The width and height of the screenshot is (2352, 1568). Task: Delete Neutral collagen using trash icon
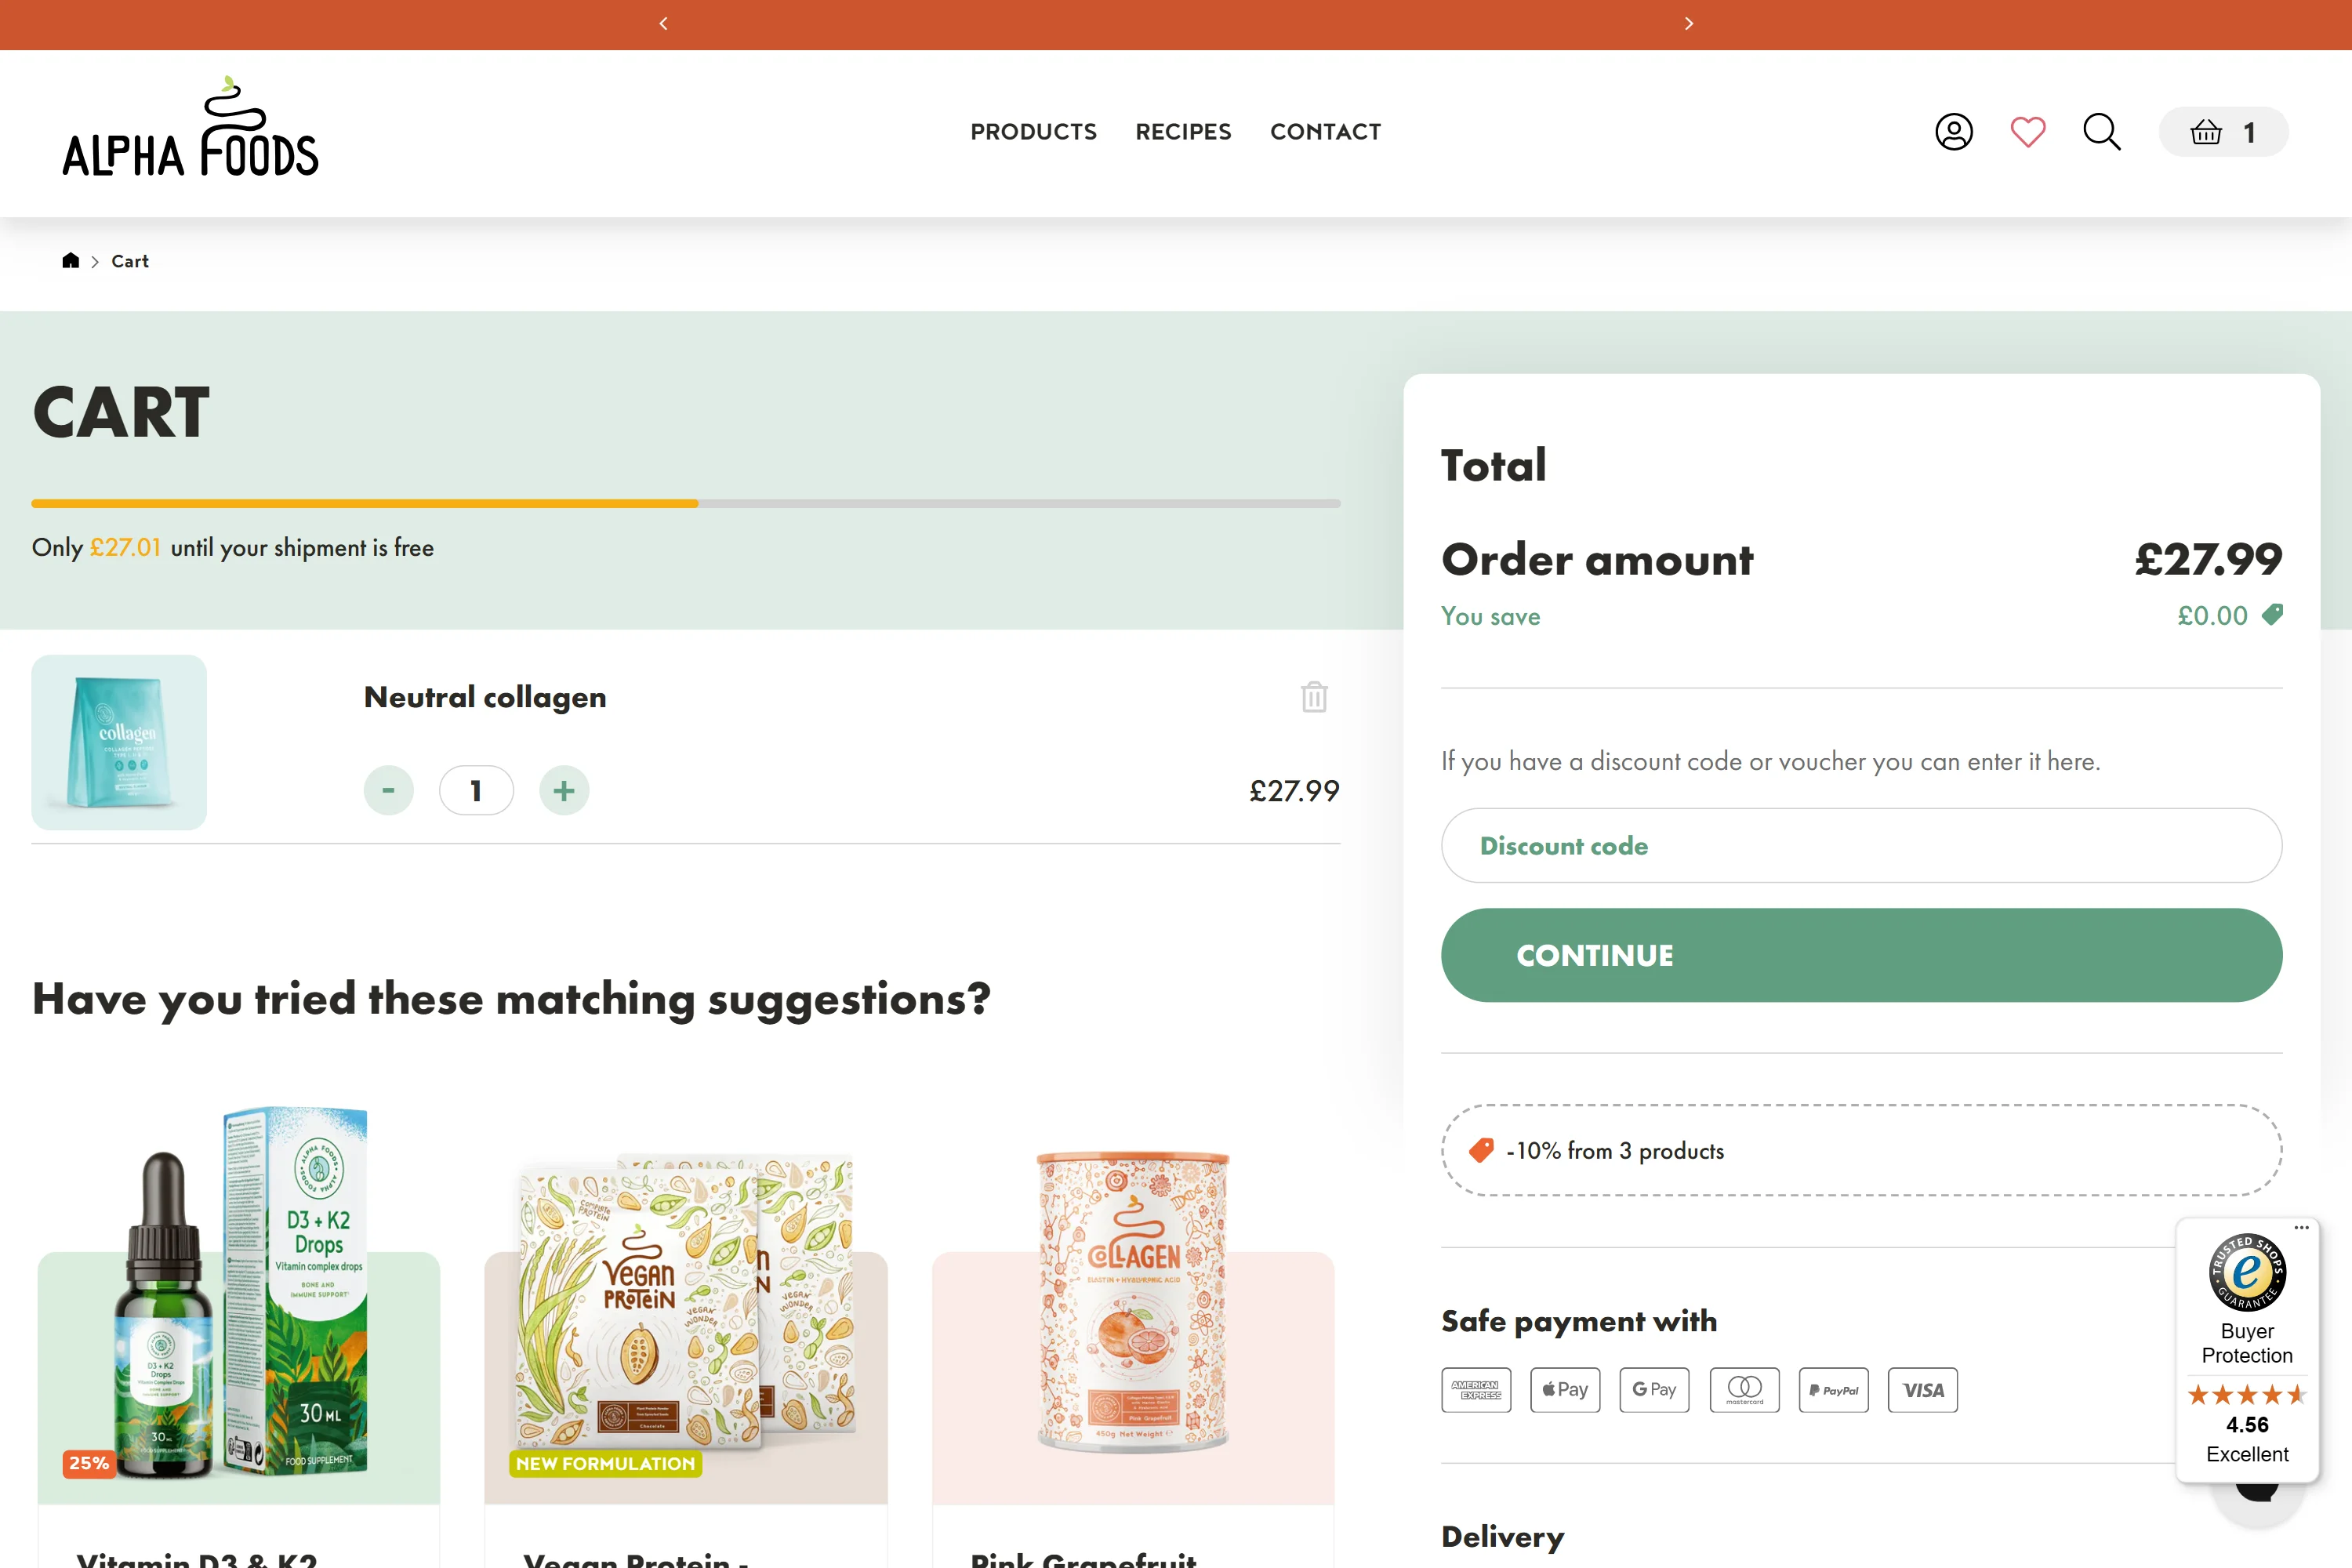tap(1314, 697)
